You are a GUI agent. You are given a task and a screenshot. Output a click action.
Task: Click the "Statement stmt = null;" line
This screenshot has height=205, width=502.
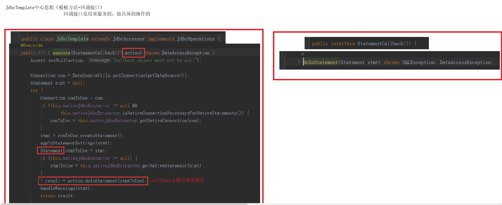[x=58, y=83]
